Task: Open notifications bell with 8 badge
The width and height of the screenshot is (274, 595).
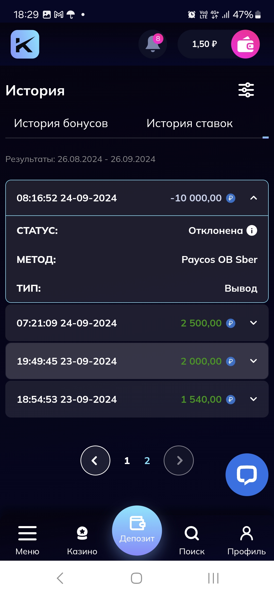Action: (153, 44)
